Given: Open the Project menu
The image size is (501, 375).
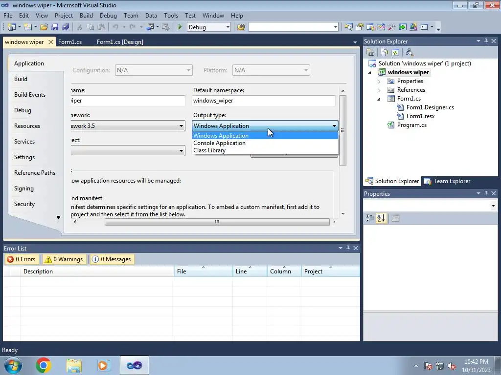Looking at the screenshot, I should (x=64, y=15).
